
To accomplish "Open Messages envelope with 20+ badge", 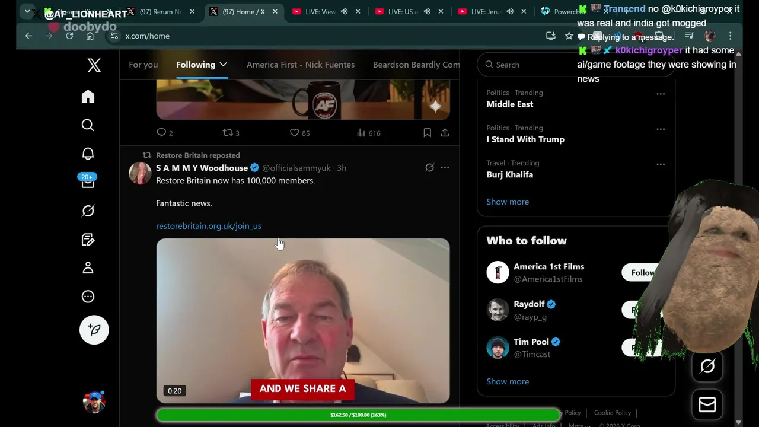I will click(x=88, y=182).
